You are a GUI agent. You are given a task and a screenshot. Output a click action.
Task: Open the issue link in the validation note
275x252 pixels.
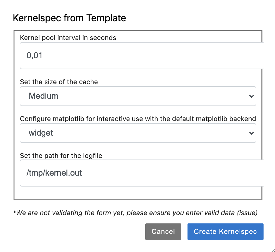click(x=247, y=213)
